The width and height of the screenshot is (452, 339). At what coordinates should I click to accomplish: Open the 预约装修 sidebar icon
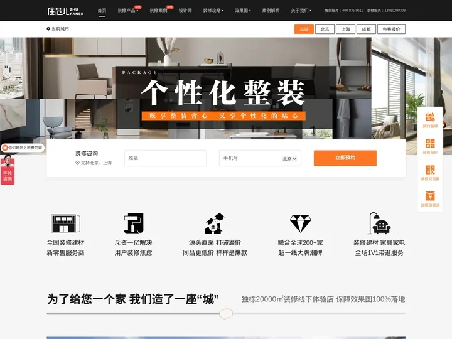pos(430,120)
